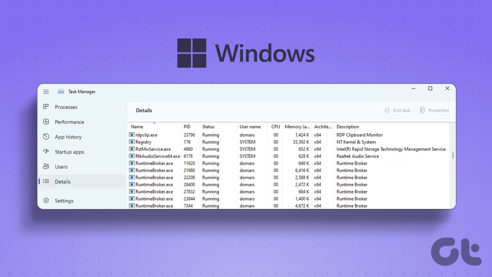Click the Startup apps gauge icon
This screenshot has width=492, height=277.
(x=46, y=151)
